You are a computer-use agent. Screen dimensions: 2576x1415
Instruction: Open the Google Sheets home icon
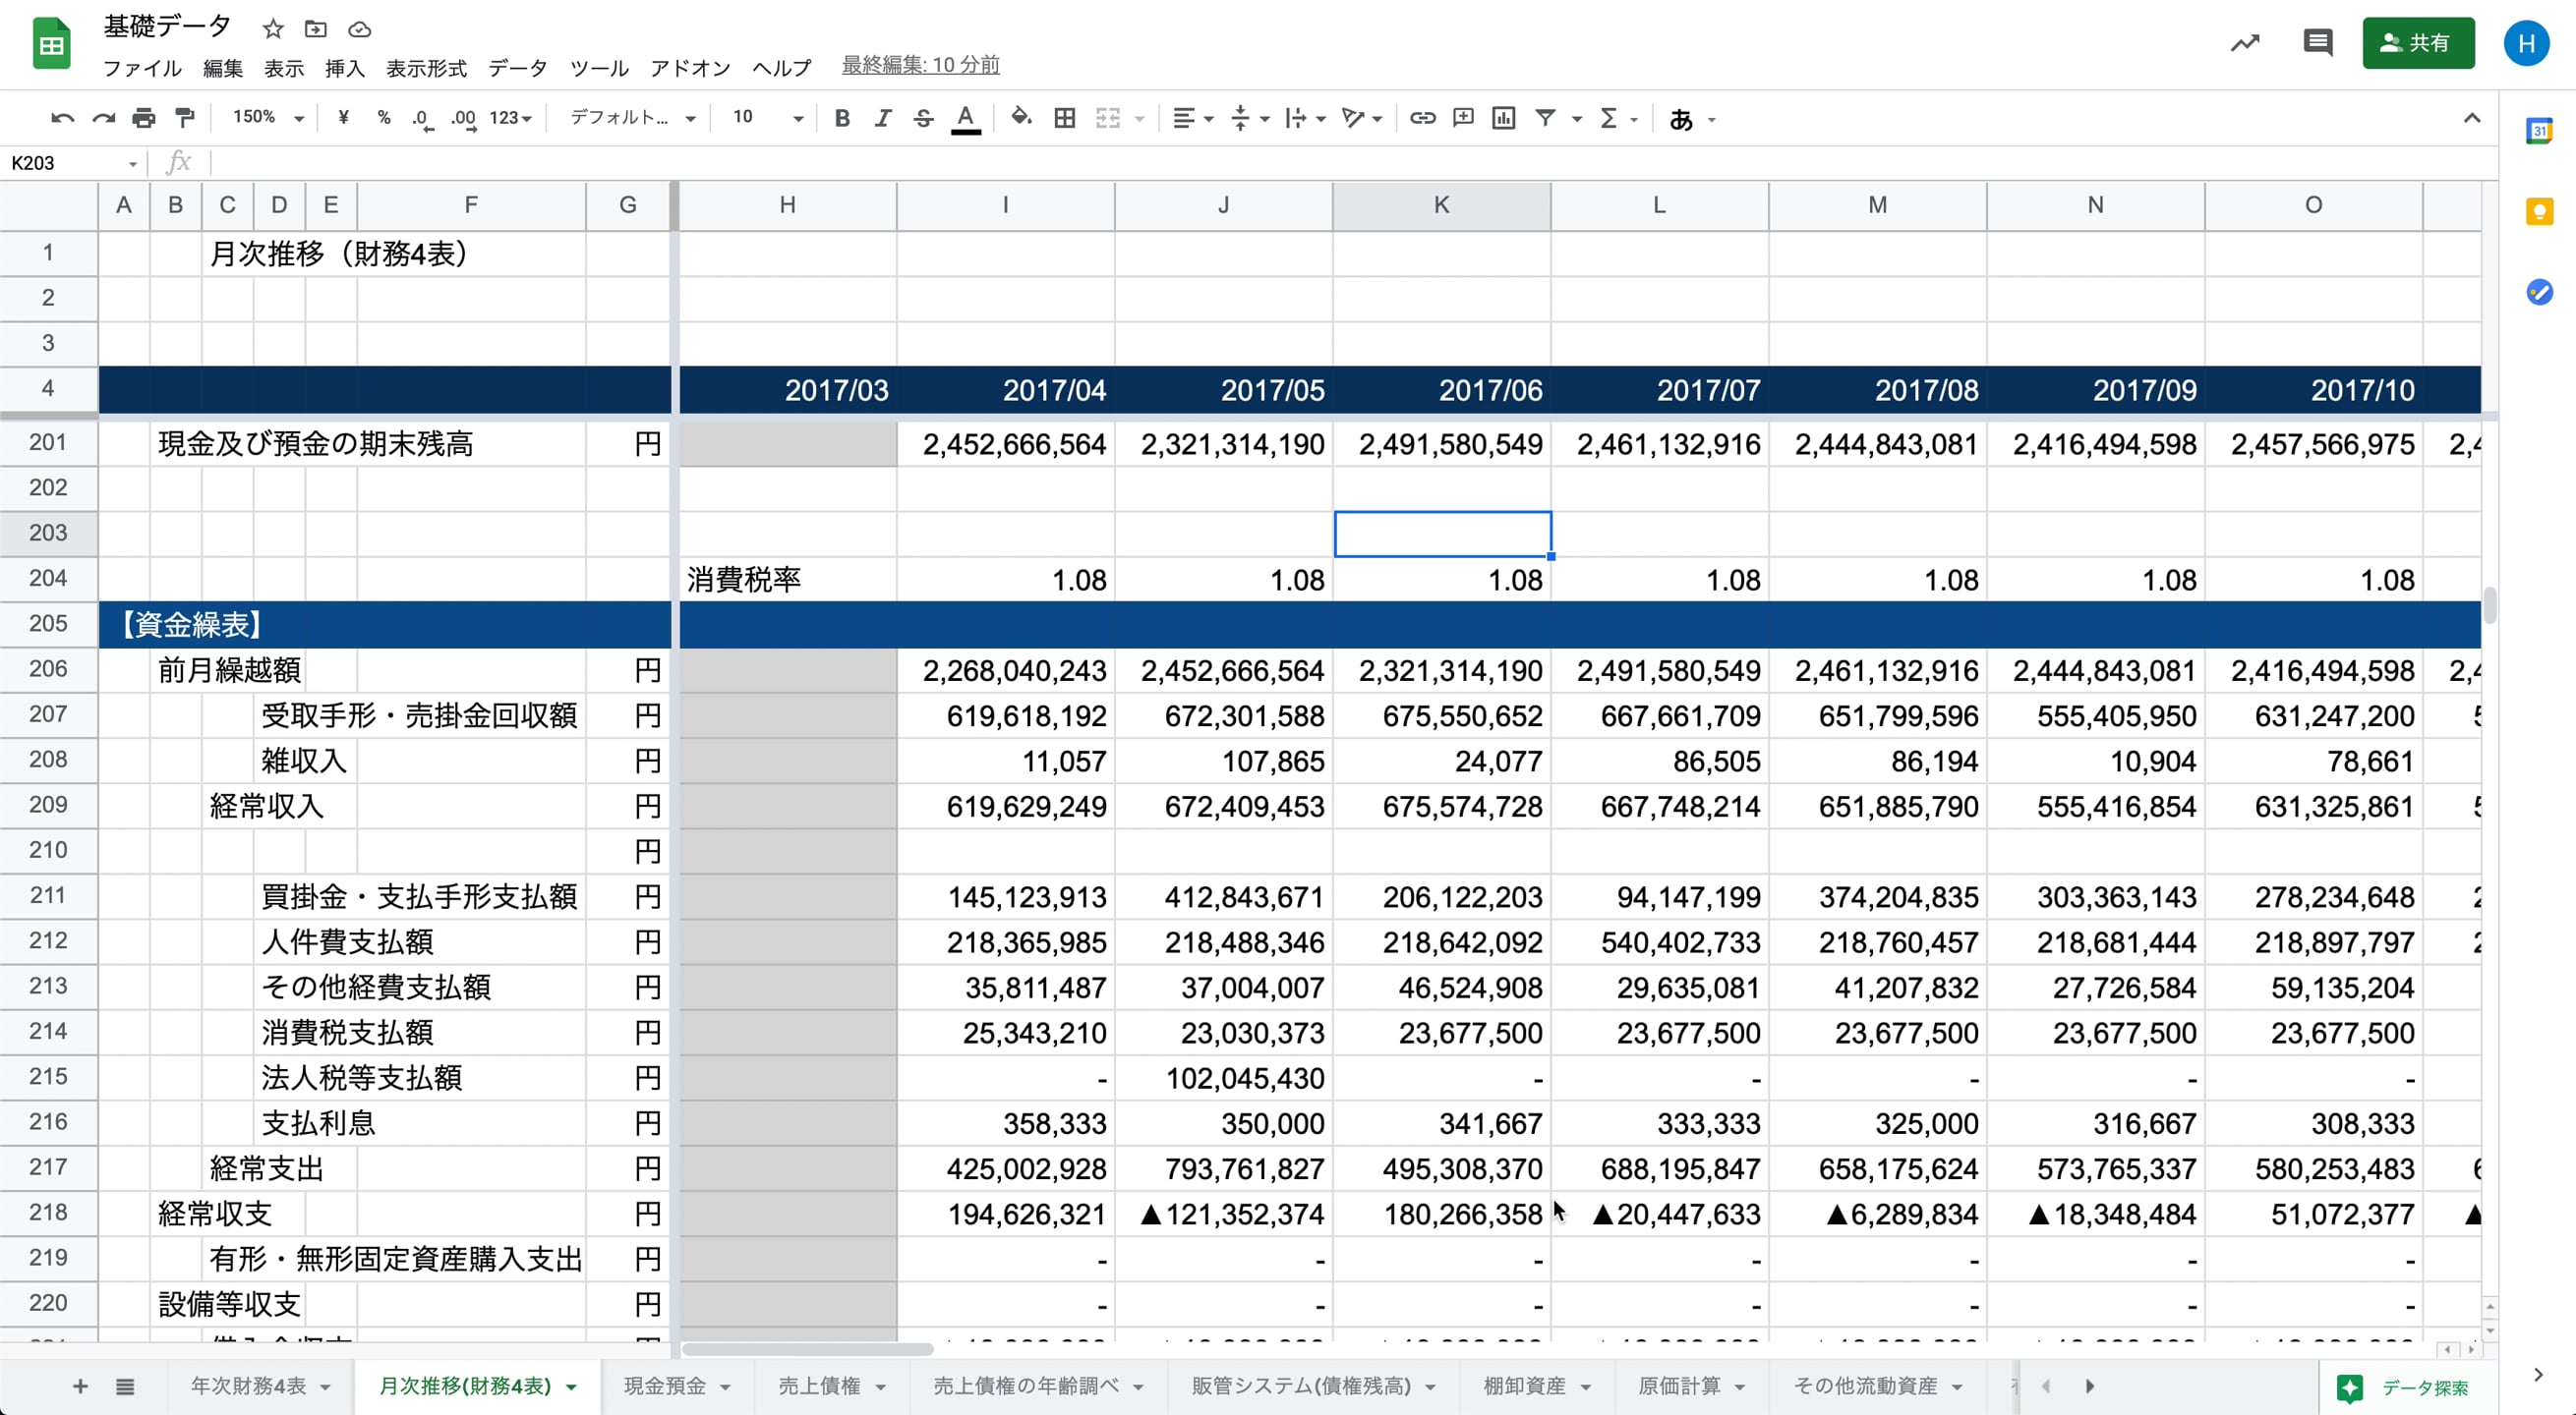[51, 44]
